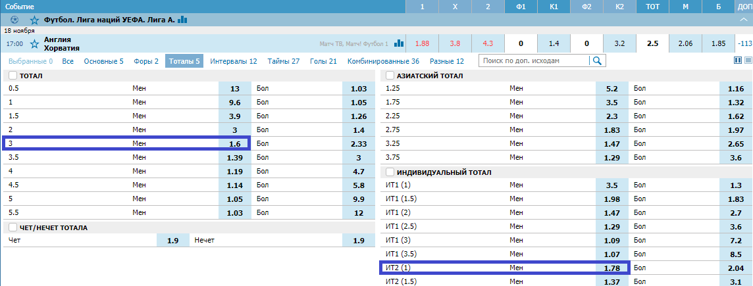The height and width of the screenshot is (286, 753).
Task: Pick total 4.5 over odds 5.8
Action: click(359, 184)
